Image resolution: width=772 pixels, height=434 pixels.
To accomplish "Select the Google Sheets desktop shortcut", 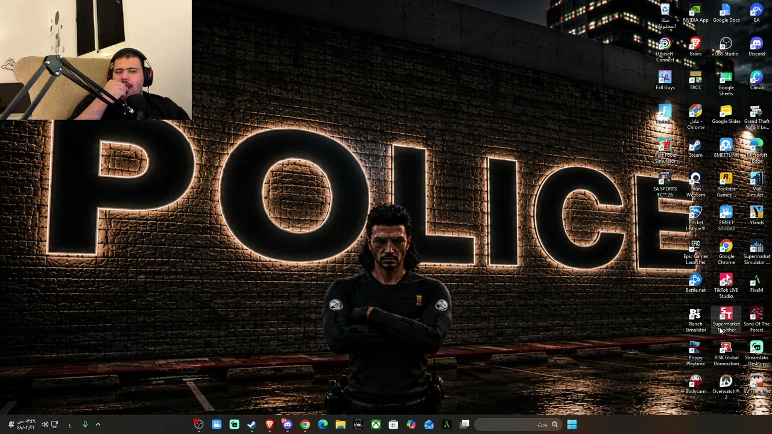I will [726, 83].
